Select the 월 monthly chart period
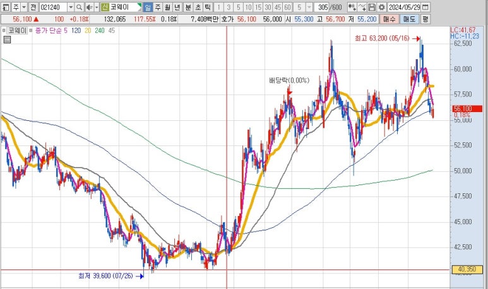 [x=167, y=7]
